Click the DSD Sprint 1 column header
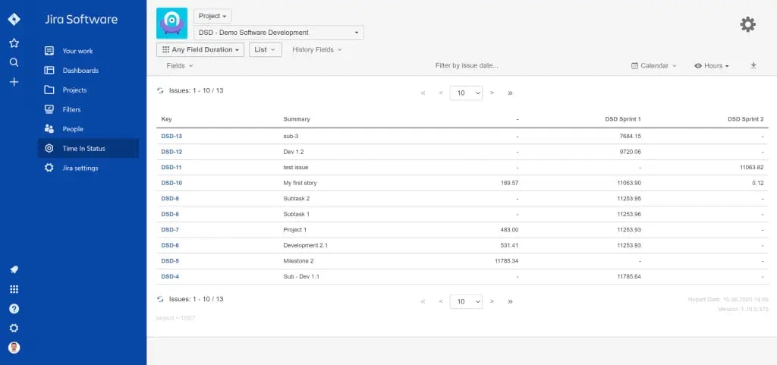 point(623,119)
